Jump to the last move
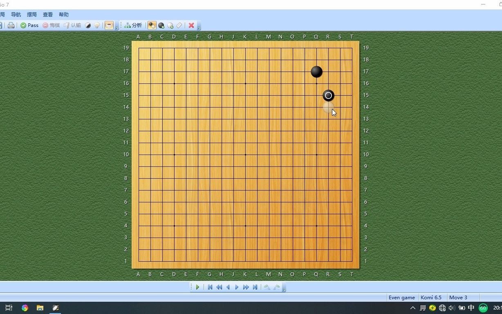502x314 pixels. click(255, 287)
